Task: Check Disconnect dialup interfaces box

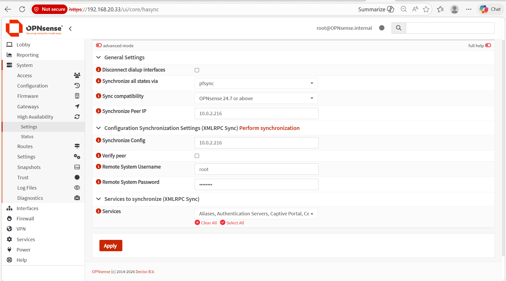Action: point(197,70)
